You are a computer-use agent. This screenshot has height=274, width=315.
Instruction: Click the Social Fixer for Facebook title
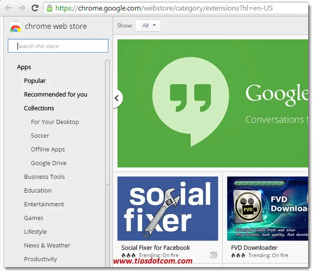pyautogui.click(x=155, y=247)
